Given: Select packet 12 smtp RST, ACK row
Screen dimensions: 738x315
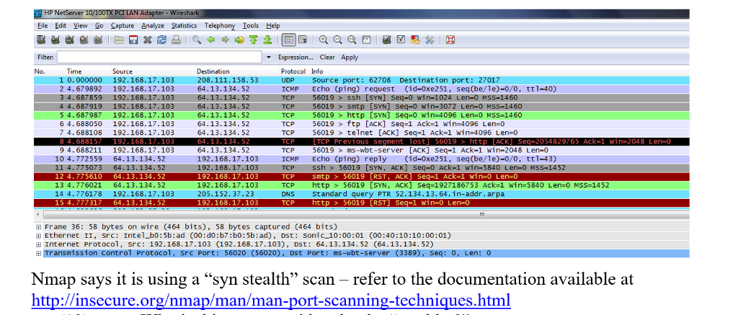Looking at the screenshot, I should pos(362,177).
